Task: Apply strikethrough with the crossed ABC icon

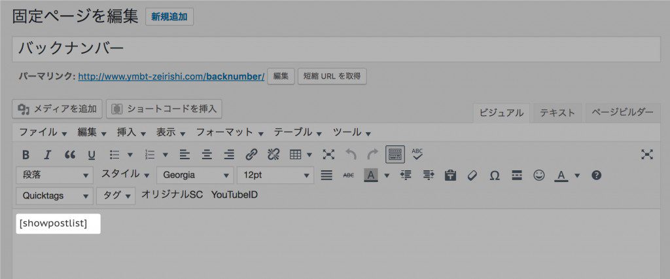Action: coord(349,175)
